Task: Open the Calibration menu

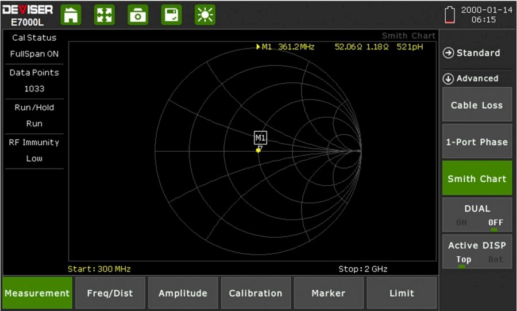Action: (256, 293)
